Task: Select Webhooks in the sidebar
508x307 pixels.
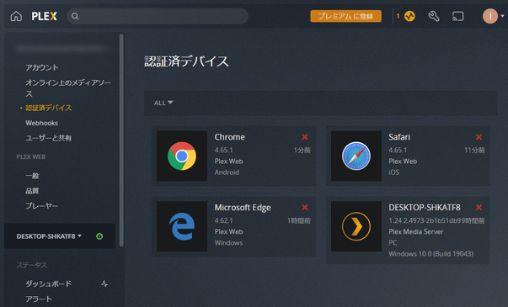Action: click(42, 123)
